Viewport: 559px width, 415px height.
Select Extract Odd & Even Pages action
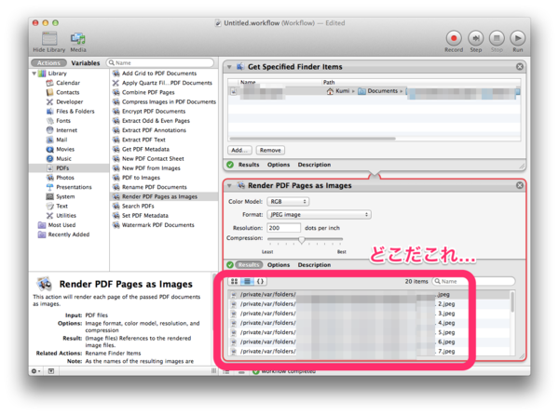pos(156,121)
